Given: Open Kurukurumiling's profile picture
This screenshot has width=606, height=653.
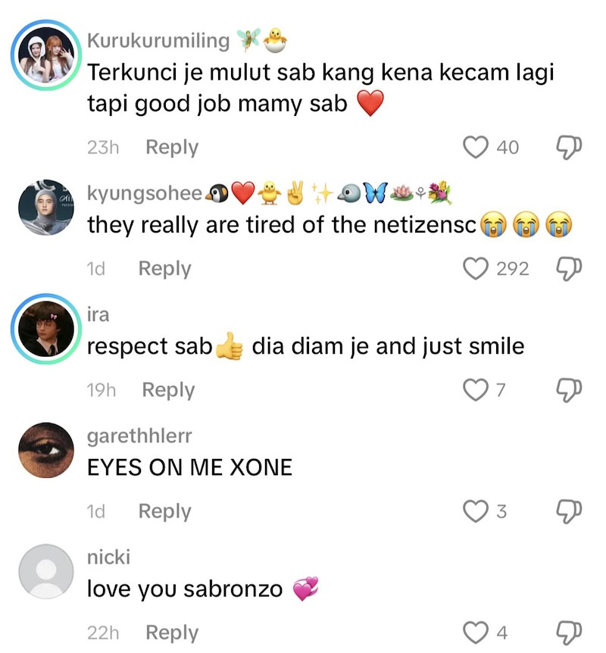Looking at the screenshot, I should point(46,55).
